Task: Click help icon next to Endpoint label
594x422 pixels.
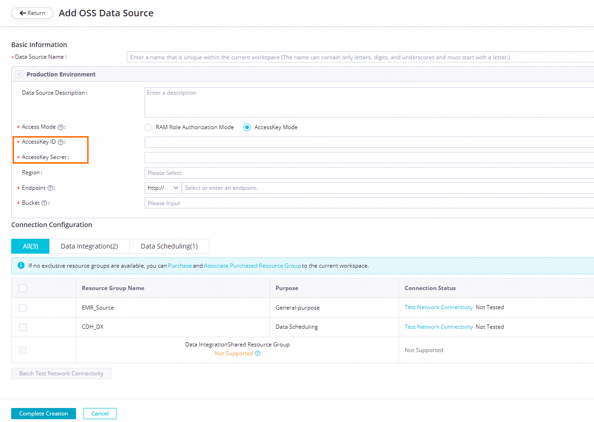Action: click(x=50, y=188)
